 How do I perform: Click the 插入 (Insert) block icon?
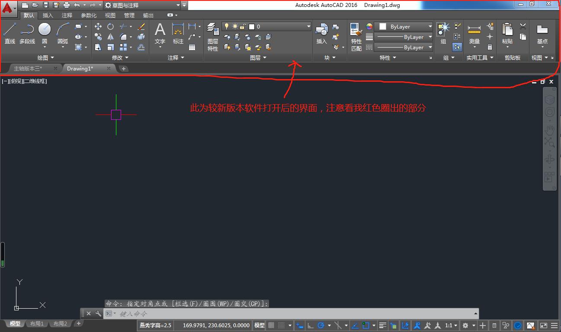321,33
